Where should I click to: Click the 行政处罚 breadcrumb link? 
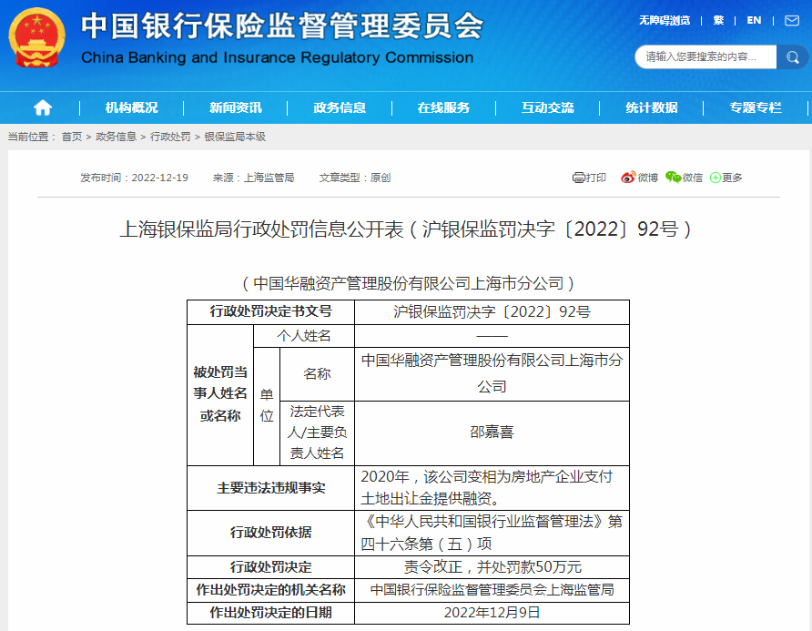coord(170,137)
